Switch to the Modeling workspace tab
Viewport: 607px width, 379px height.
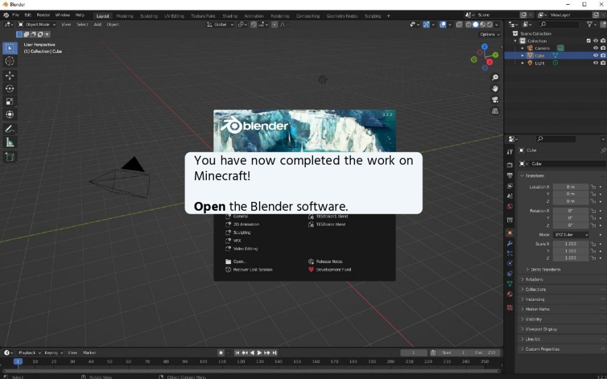(124, 16)
